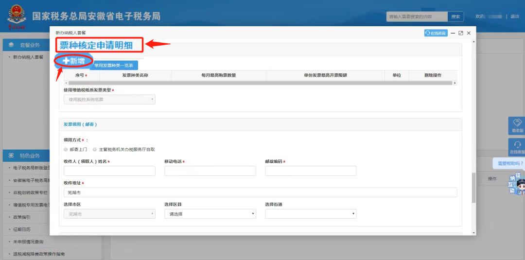Minimize the 新办纳税人套餐 dialog

(x=453, y=33)
